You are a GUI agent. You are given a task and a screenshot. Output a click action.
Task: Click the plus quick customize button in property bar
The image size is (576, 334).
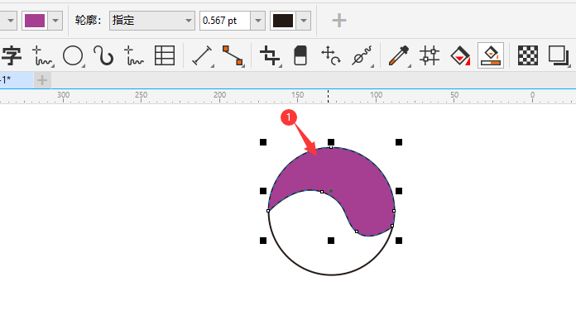point(339,21)
